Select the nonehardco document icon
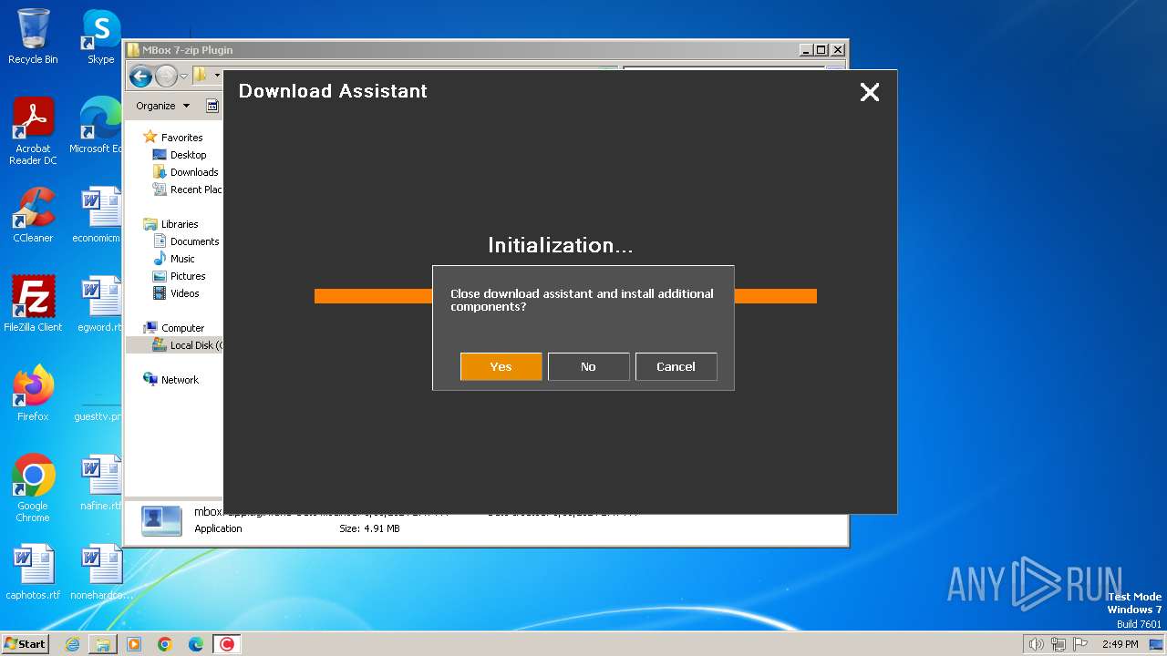Viewport: 1167px width, 656px height. (100, 572)
